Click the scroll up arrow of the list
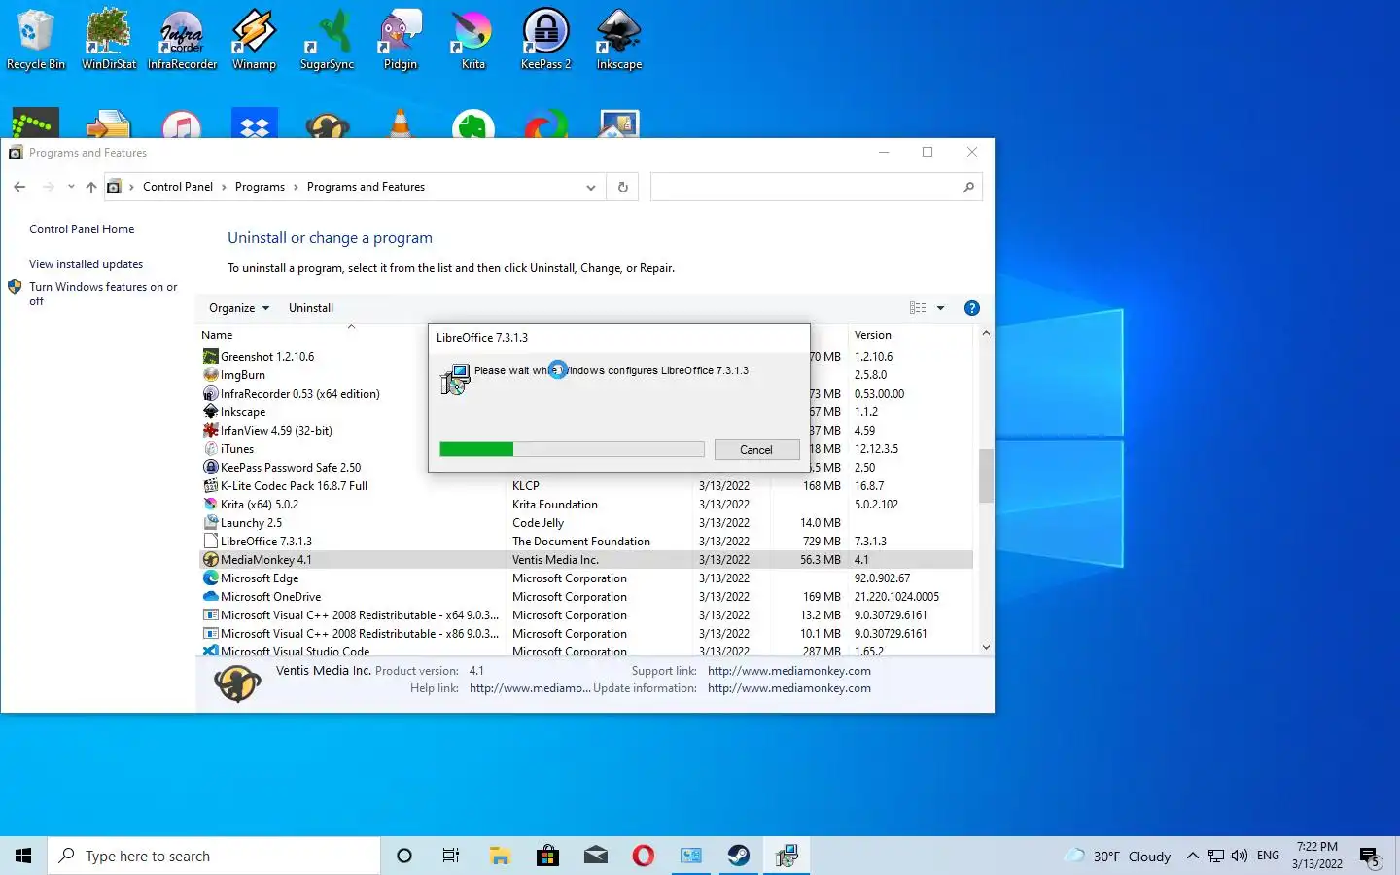Viewport: 1400px width, 875px height. pos(986,333)
